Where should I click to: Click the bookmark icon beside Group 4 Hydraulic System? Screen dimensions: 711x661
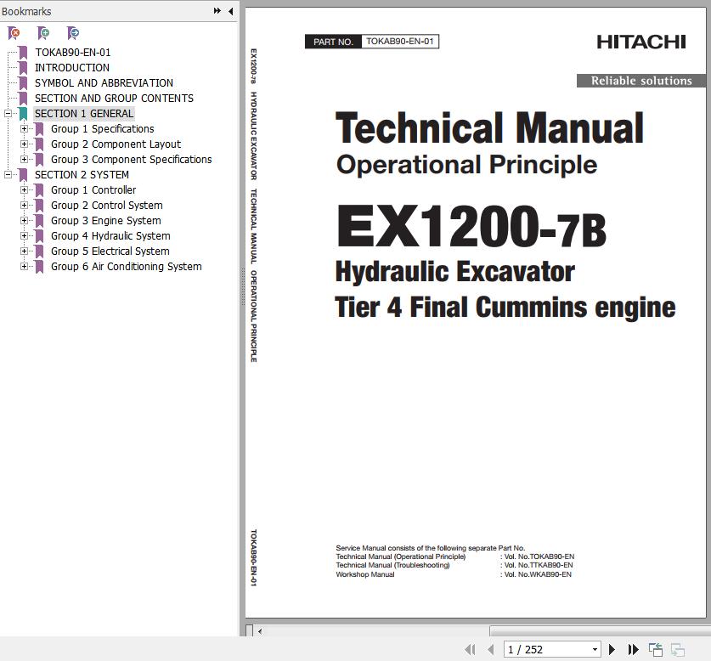click(x=39, y=236)
